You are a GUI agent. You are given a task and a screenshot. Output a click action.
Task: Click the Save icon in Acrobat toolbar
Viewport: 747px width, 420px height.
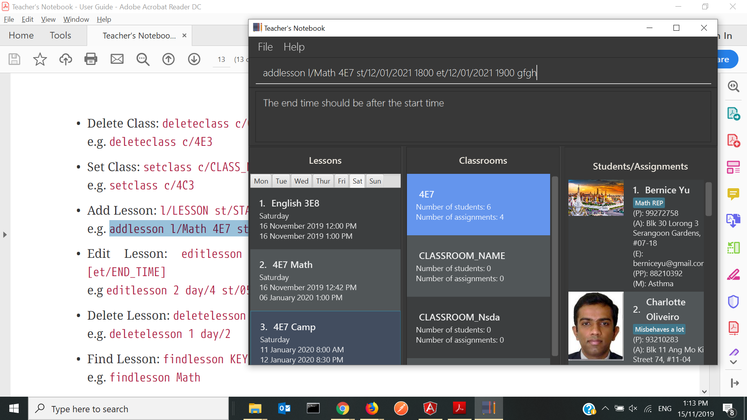[x=14, y=59]
